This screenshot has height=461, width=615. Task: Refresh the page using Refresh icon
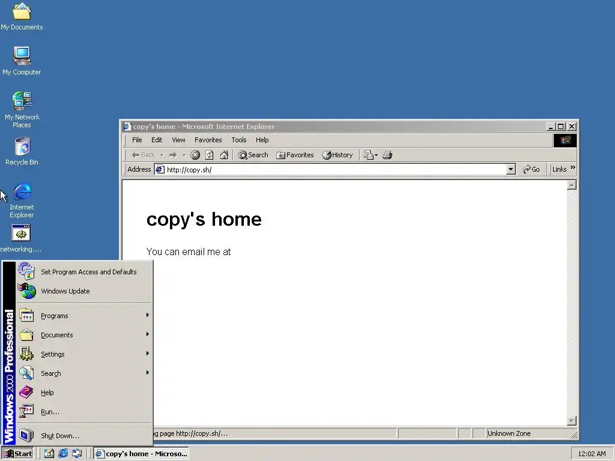[210, 155]
